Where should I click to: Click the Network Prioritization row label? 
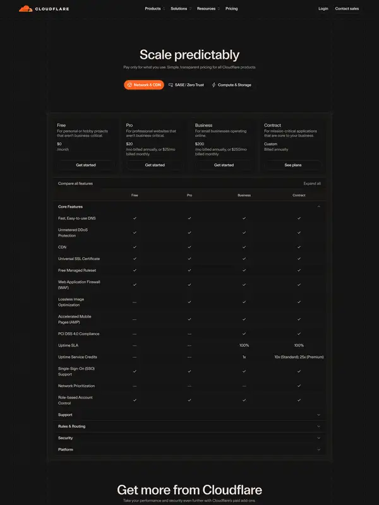click(76, 386)
